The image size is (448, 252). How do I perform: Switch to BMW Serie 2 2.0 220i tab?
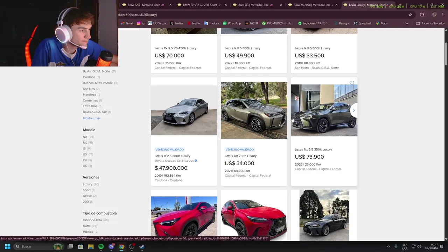(x=202, y=5)
